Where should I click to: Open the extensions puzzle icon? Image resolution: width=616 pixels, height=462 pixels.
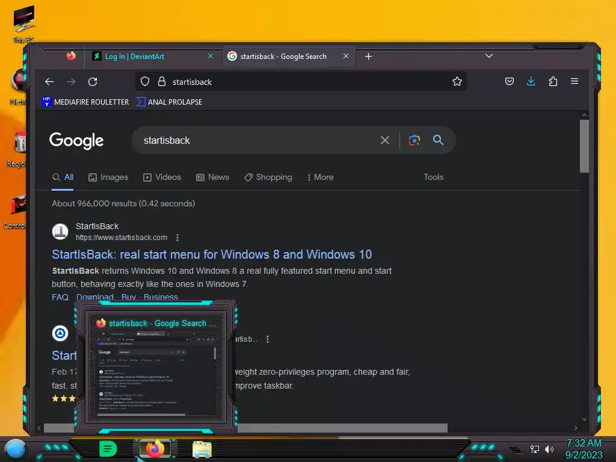pos(553,82)
